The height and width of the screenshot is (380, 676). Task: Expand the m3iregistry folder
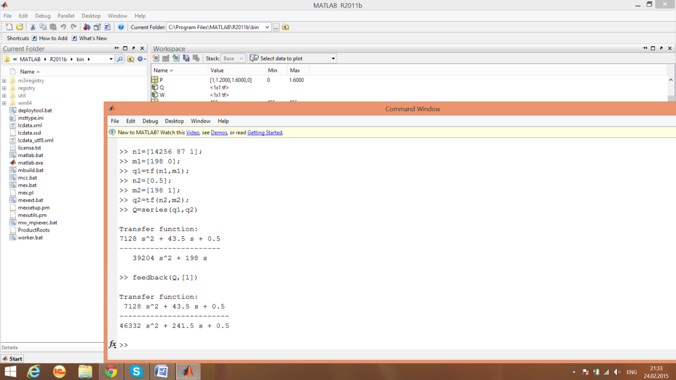[x=4, y=81]
